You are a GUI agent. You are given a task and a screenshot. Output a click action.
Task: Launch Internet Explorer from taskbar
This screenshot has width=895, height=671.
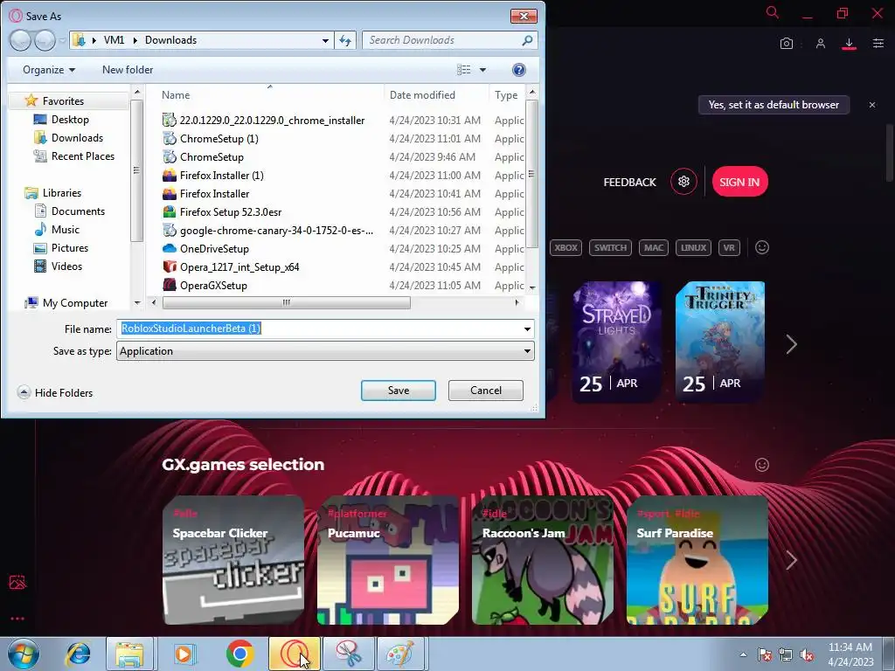[78, 654]
